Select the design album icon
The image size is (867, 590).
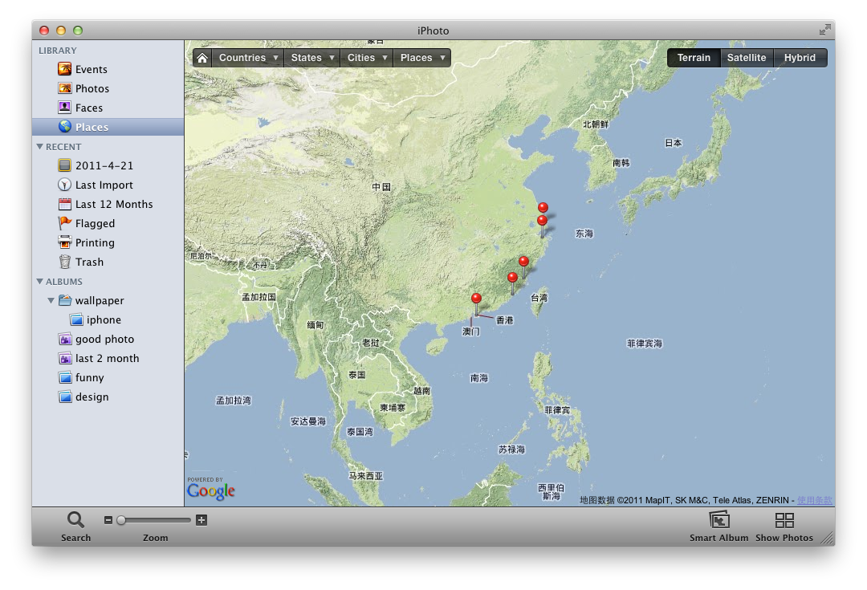coord(65,397)
